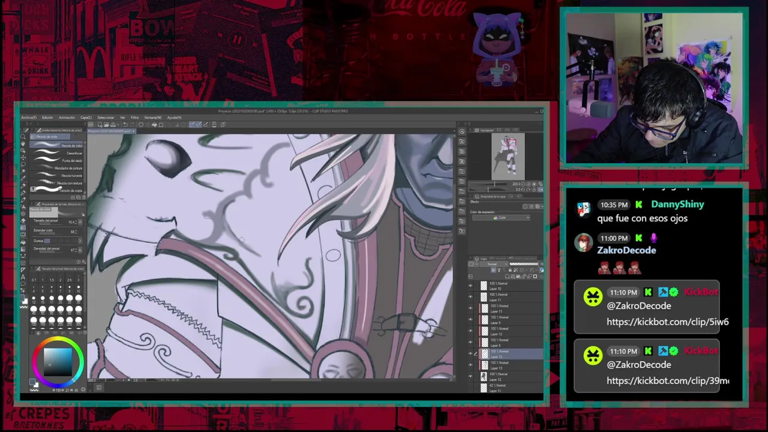The height and width of the screenshot is (432, 768).
Task: Click the Extender color slider
Action: pos(50,234)
